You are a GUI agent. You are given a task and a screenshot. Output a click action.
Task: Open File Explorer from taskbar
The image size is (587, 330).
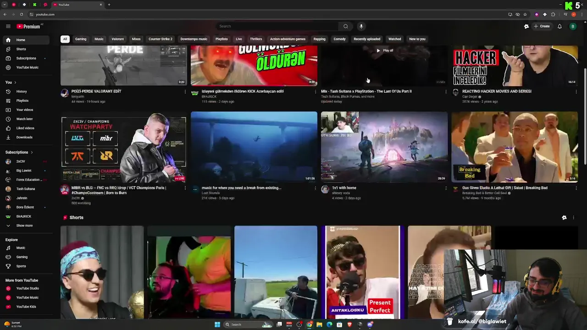tap(319, 324)
